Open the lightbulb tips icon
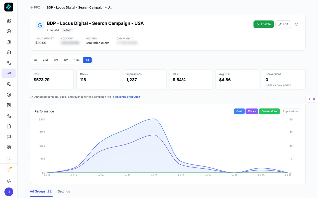This screenshot has width=318, height=198. pyautogui.click(x=9, y=170)
